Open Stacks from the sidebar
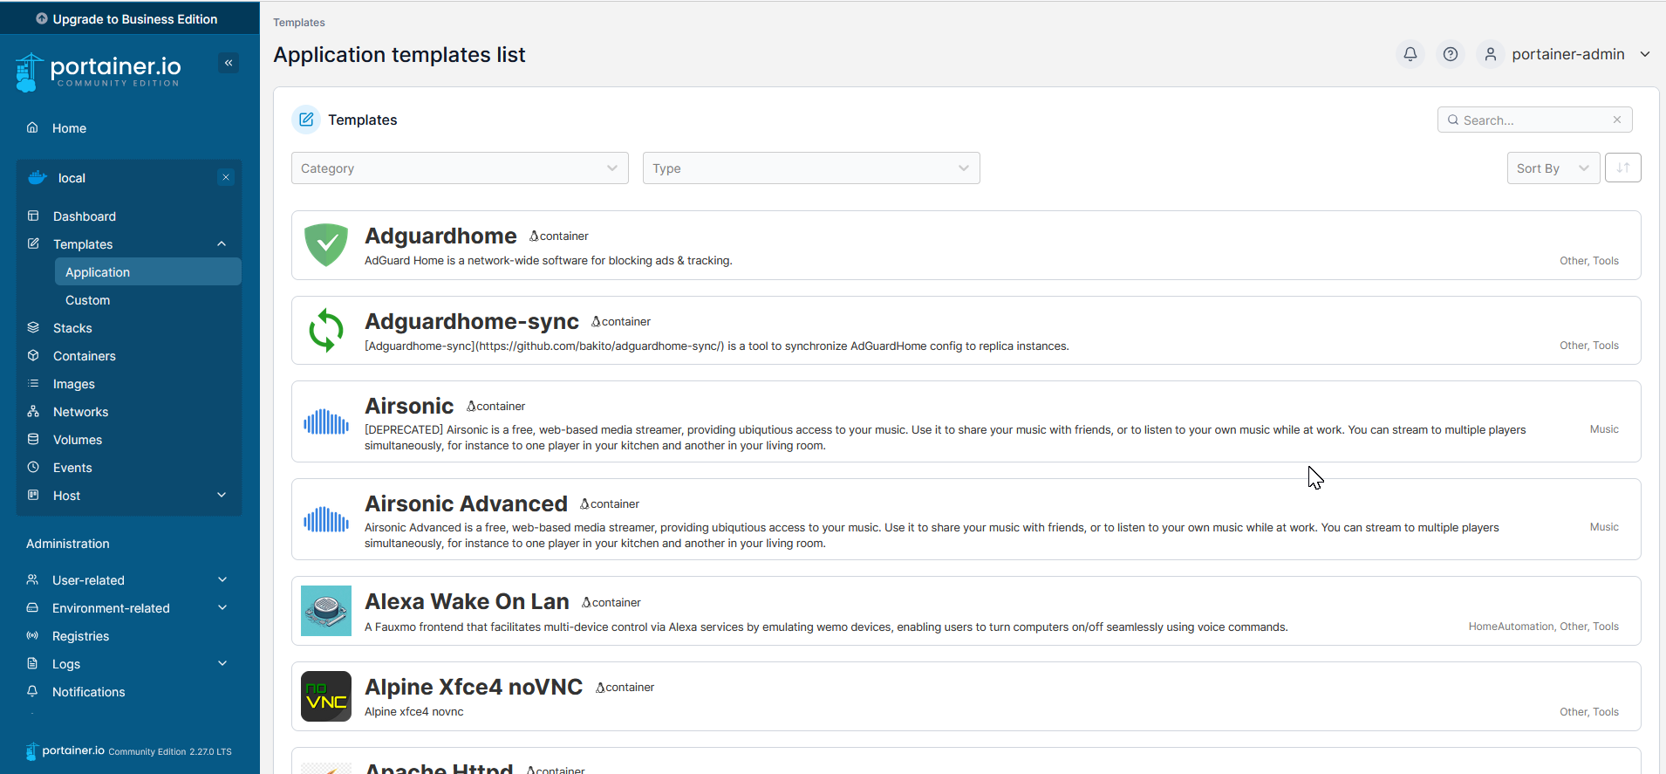This screenshot has width=1666, height=774. click(72, 328)
